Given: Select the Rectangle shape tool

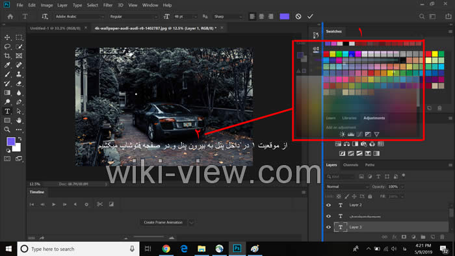Looking at the screenshot, I should click(x=7, y=120).
